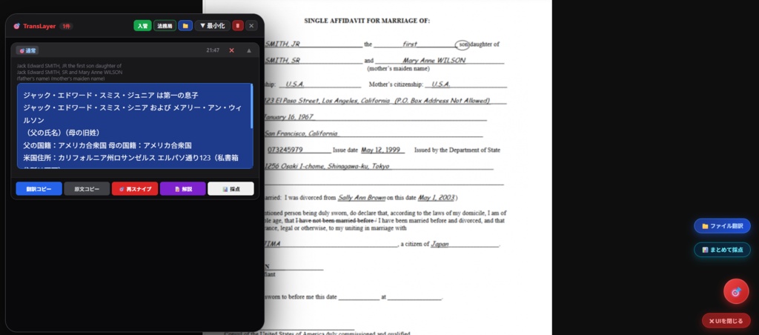Click 'P.O. Box Address Not Allowed' text
Image resolution: width=759 pixels, height=335 pixels.
point(442,101)
